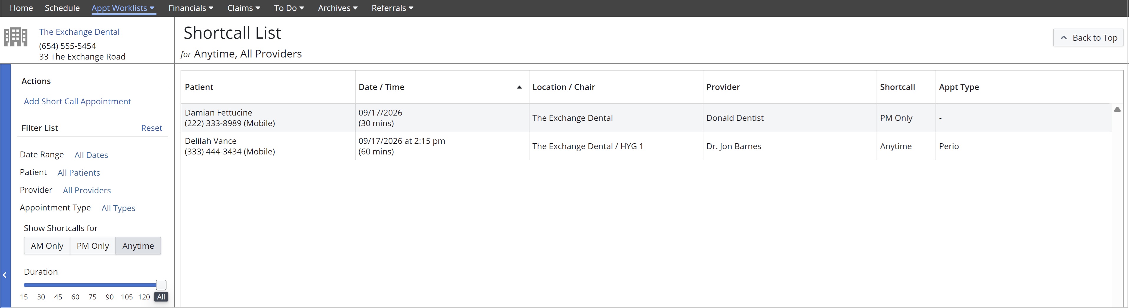Open the Referrals dropdown

pyautogui.click(x=392, y=8)
